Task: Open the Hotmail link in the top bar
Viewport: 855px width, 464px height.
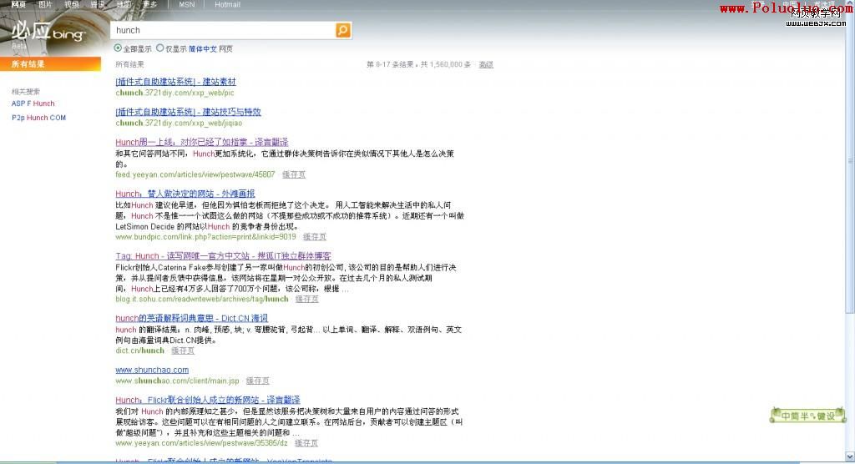Action: coord(227,4)
